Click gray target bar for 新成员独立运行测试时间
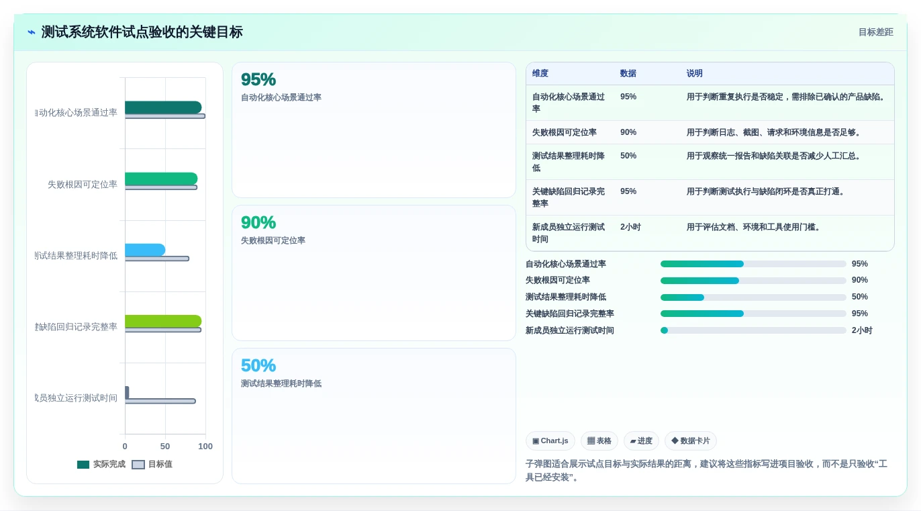The width and height of the screenshot is (921, 511). (x=160, y=401)
